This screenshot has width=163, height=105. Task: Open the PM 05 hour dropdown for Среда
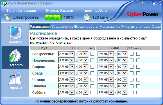106,73
